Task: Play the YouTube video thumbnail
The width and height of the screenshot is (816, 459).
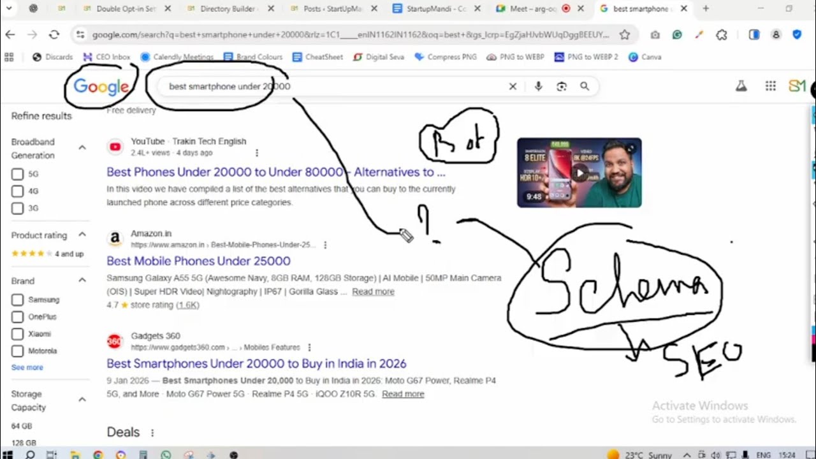Action: 579,173
